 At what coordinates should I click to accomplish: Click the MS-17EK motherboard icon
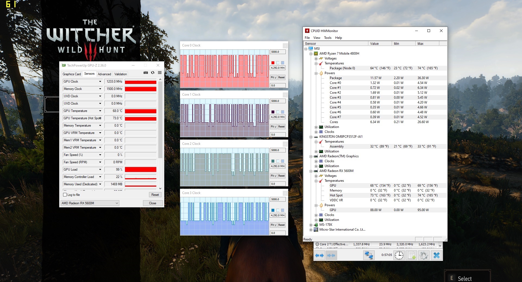point(316,225)
